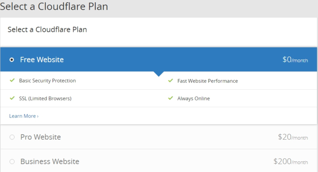Viewport: 318px width, 172px height.
Task: Click the $20/month price label
Action: (293, 137)
